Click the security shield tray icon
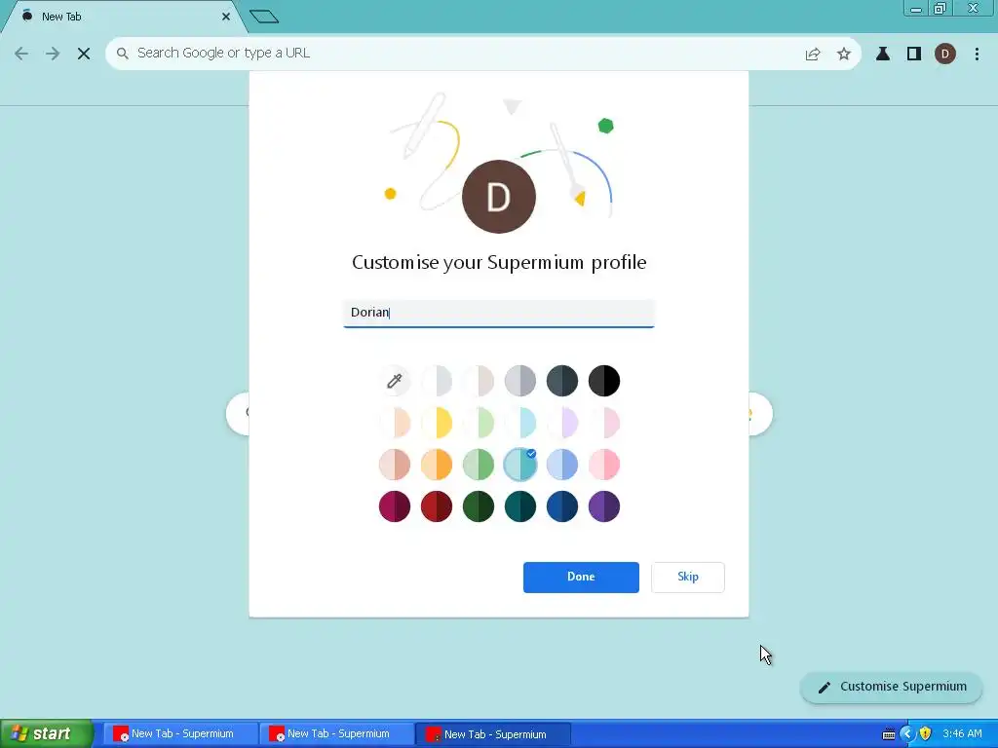 click(x=926, y=734)
